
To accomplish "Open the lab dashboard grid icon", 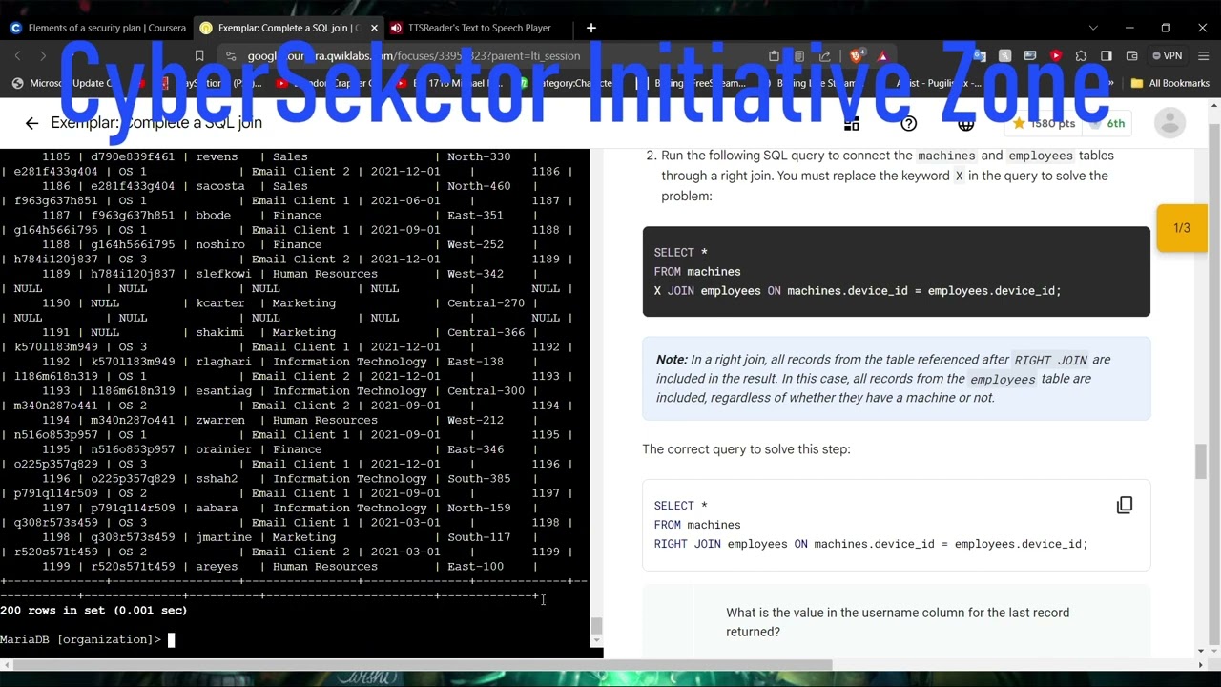I will [852, 123].
